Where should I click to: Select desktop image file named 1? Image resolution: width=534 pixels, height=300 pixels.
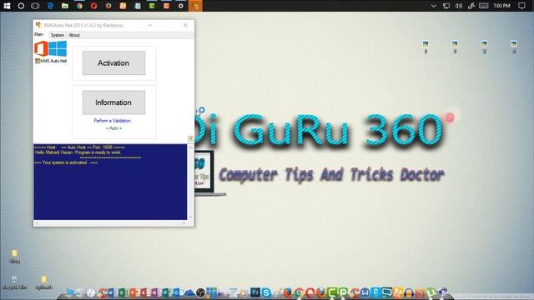pos(426,47)
